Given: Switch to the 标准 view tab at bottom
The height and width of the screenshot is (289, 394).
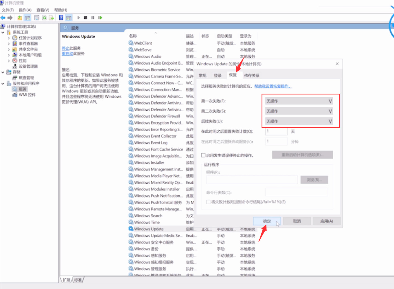Looking at the screenshot, I should coord(78,280).
